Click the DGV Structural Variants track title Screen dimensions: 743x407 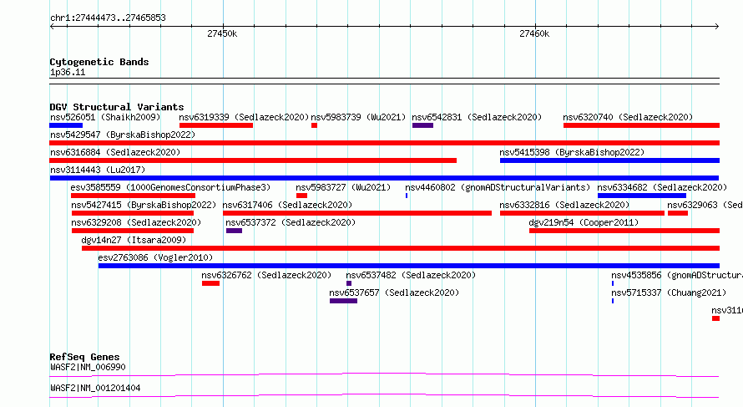coord(117,107)
